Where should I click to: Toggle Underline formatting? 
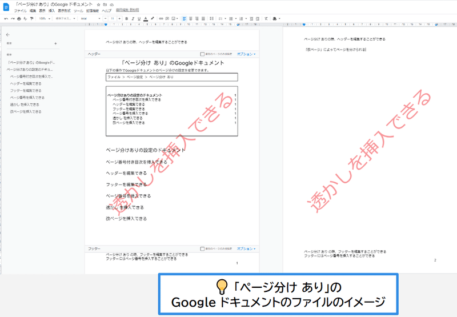click(139, 19)
